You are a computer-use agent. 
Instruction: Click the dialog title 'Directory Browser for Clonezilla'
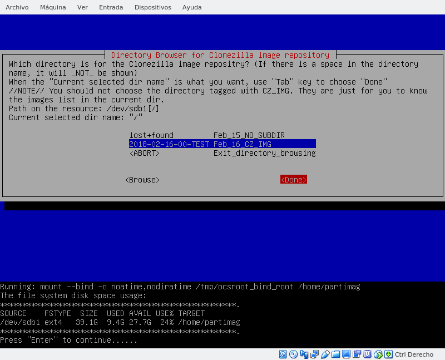pos(220,55)
